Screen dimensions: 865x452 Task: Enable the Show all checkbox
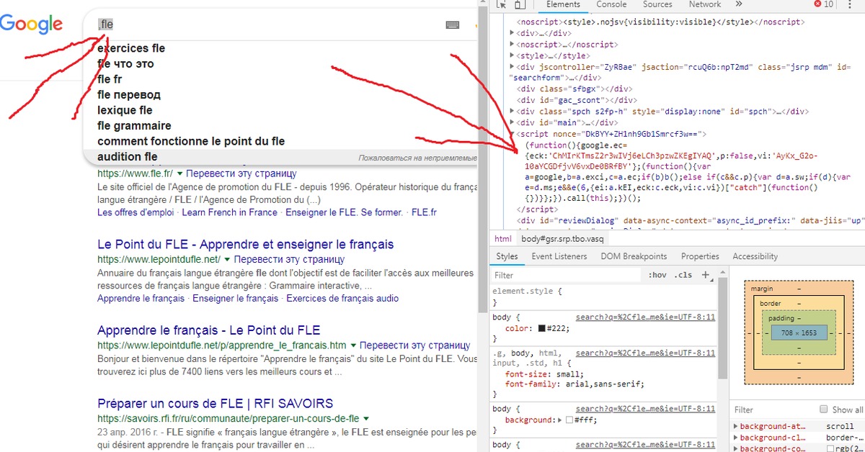pos(824,410)
